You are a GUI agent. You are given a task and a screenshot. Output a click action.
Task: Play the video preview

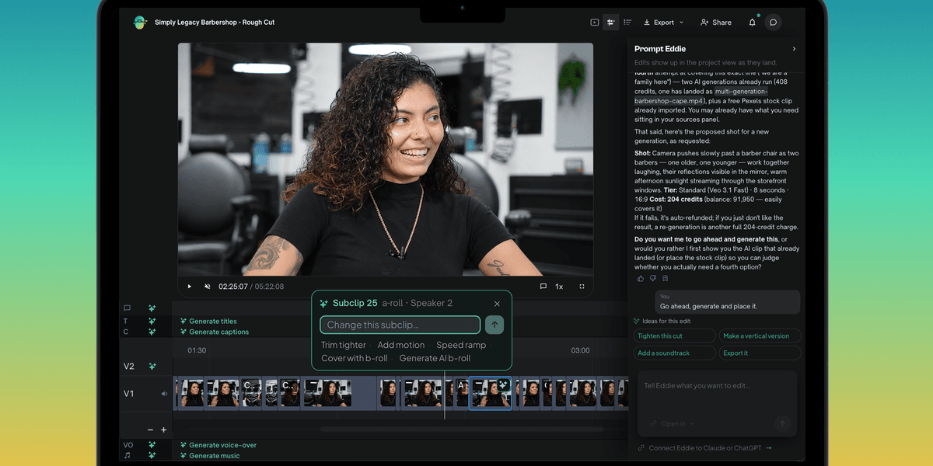[189, 287]
